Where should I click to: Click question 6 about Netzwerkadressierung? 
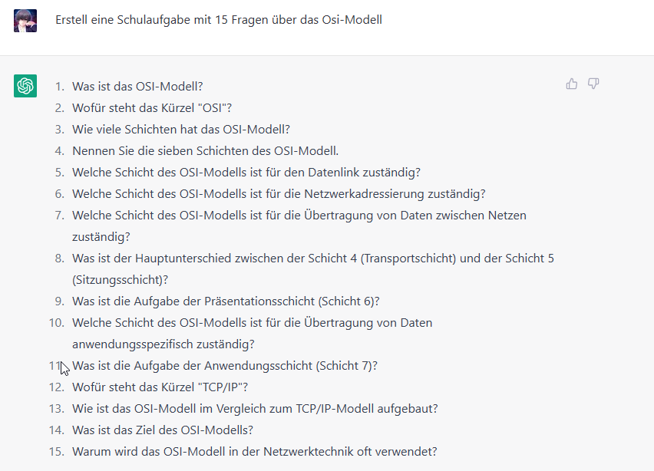[279, 194]
